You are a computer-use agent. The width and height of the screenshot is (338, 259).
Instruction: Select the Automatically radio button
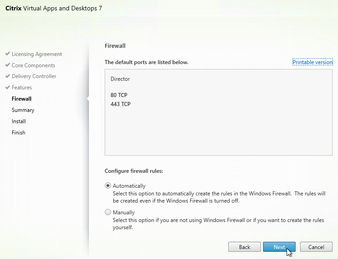coord(108,185)
